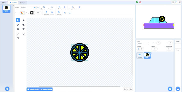Toggle full screen stage mode
This screenshot has height=92, width=182.
point(180,2)
